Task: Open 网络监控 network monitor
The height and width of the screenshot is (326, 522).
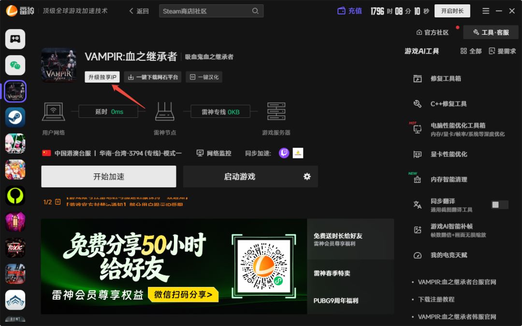Action: click(214, 153)
